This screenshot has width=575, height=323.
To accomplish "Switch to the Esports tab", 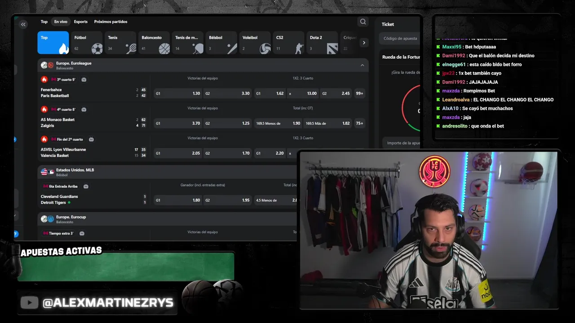I will [x=81, y=22].
